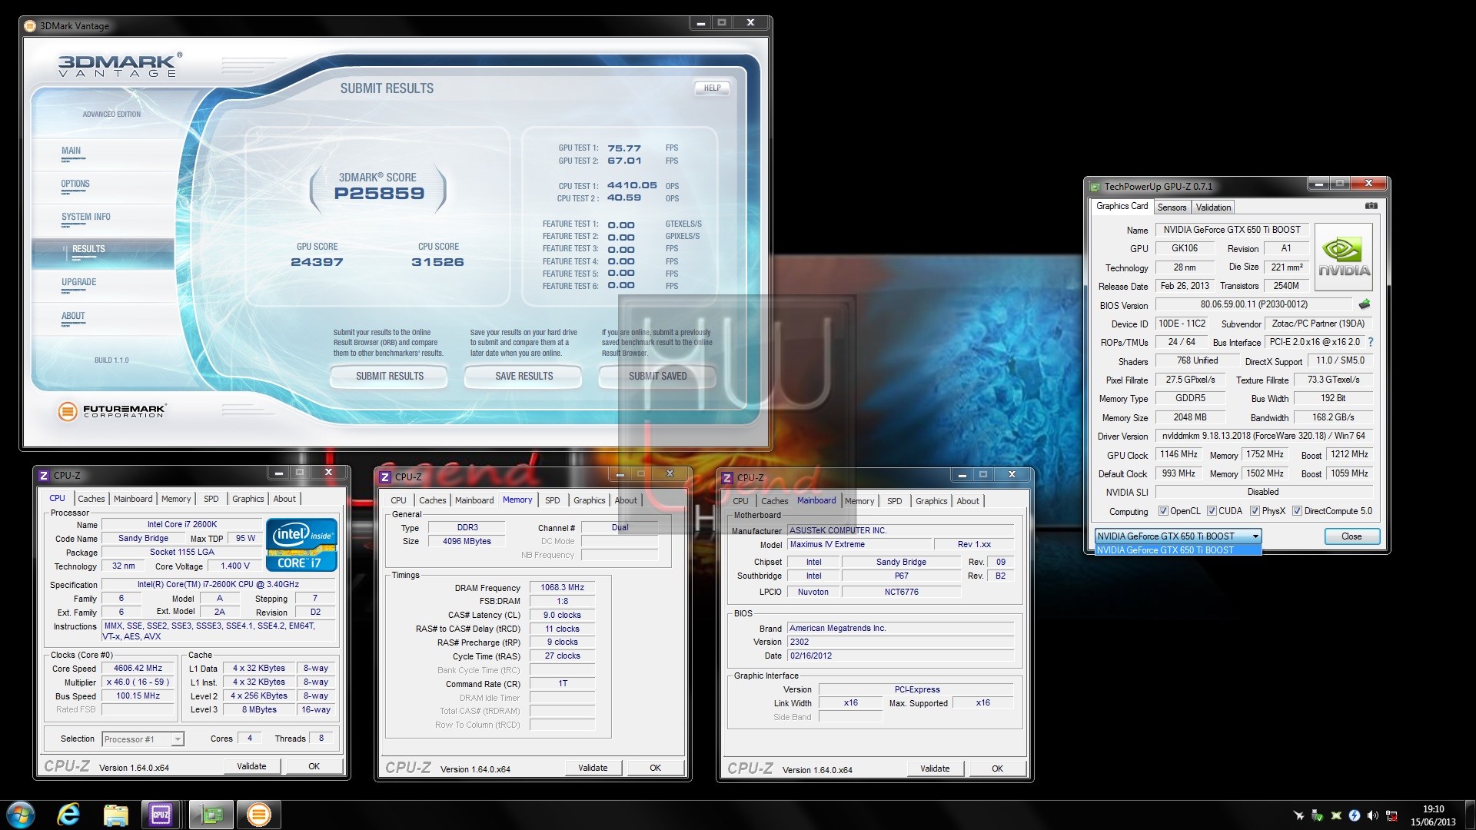Click the Safely Remove Hardware tray icon
The width and height of the screenshot is (1476, 830).
(x=1317, y=815)
